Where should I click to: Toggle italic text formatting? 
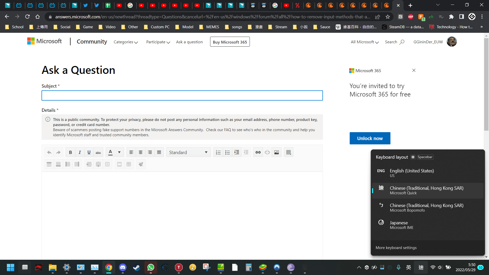[x=79, y=152]
